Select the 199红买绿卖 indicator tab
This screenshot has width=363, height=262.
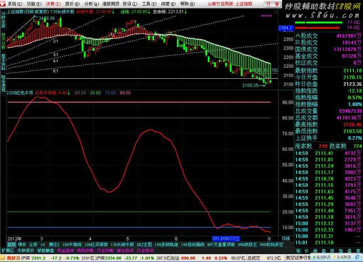(x=96, y=245)
